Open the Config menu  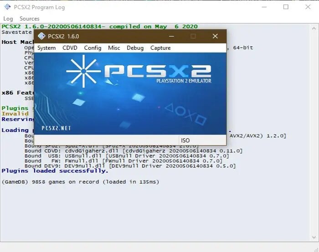93,48
